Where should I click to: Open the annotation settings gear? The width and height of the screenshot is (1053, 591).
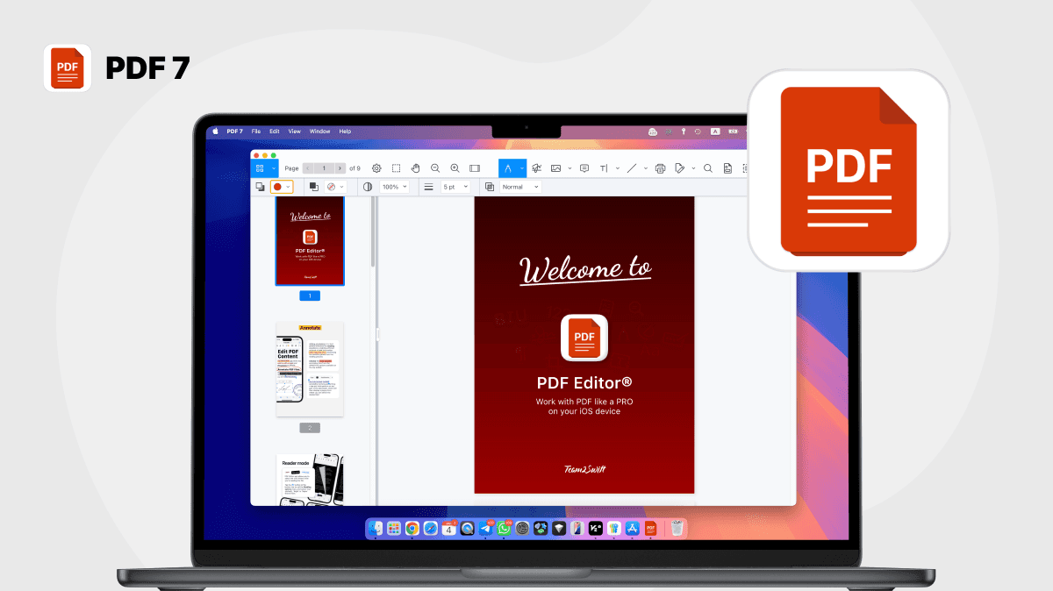(376, 167)
